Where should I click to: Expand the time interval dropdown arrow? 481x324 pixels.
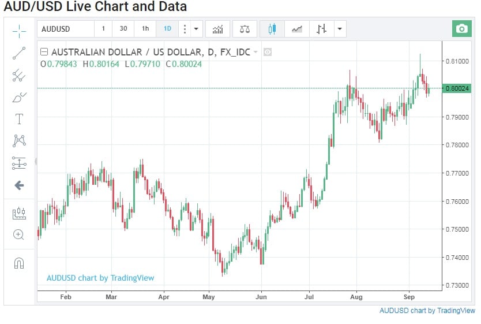[197, 29]
